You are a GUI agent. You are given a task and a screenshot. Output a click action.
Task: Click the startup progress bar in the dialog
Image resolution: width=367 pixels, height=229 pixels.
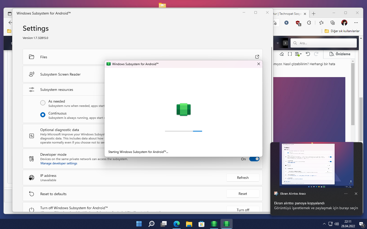[183, 131]
